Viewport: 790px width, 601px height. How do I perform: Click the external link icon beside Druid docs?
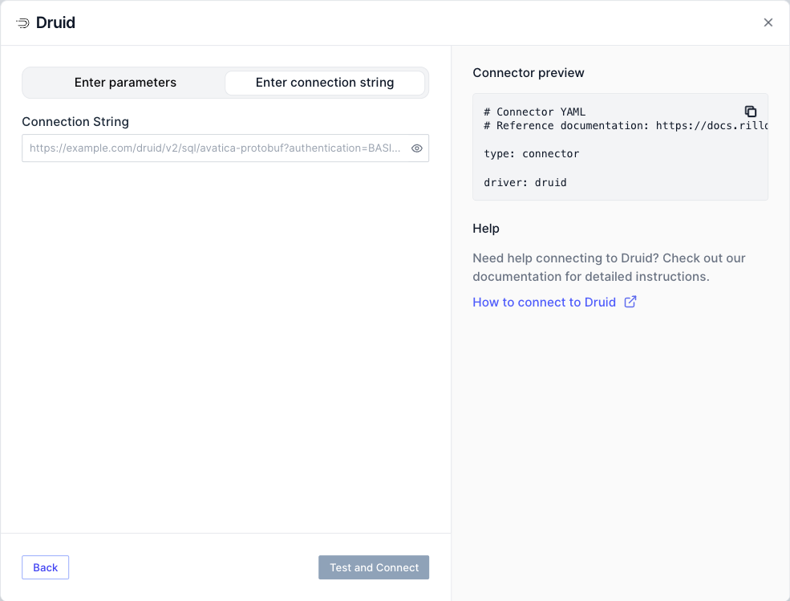tap(630, 302)
